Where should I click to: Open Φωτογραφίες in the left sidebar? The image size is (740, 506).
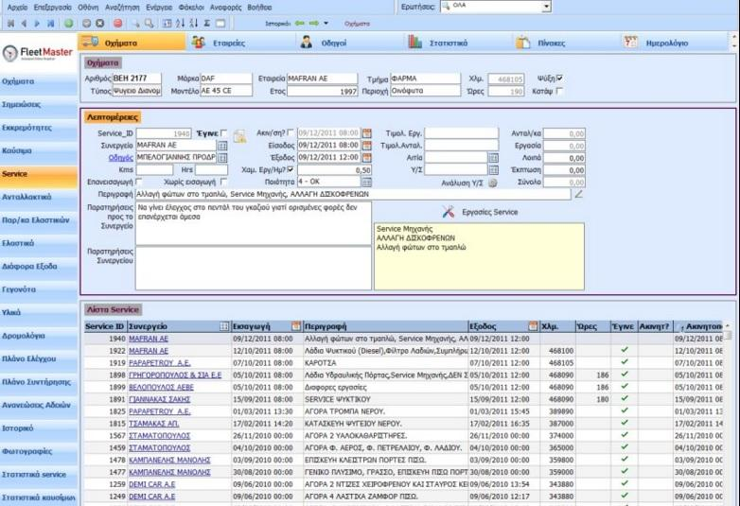pyautogui.click(x=39, y=451)
